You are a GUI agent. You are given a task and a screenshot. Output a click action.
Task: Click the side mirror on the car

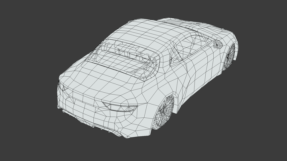click(218, 44)
